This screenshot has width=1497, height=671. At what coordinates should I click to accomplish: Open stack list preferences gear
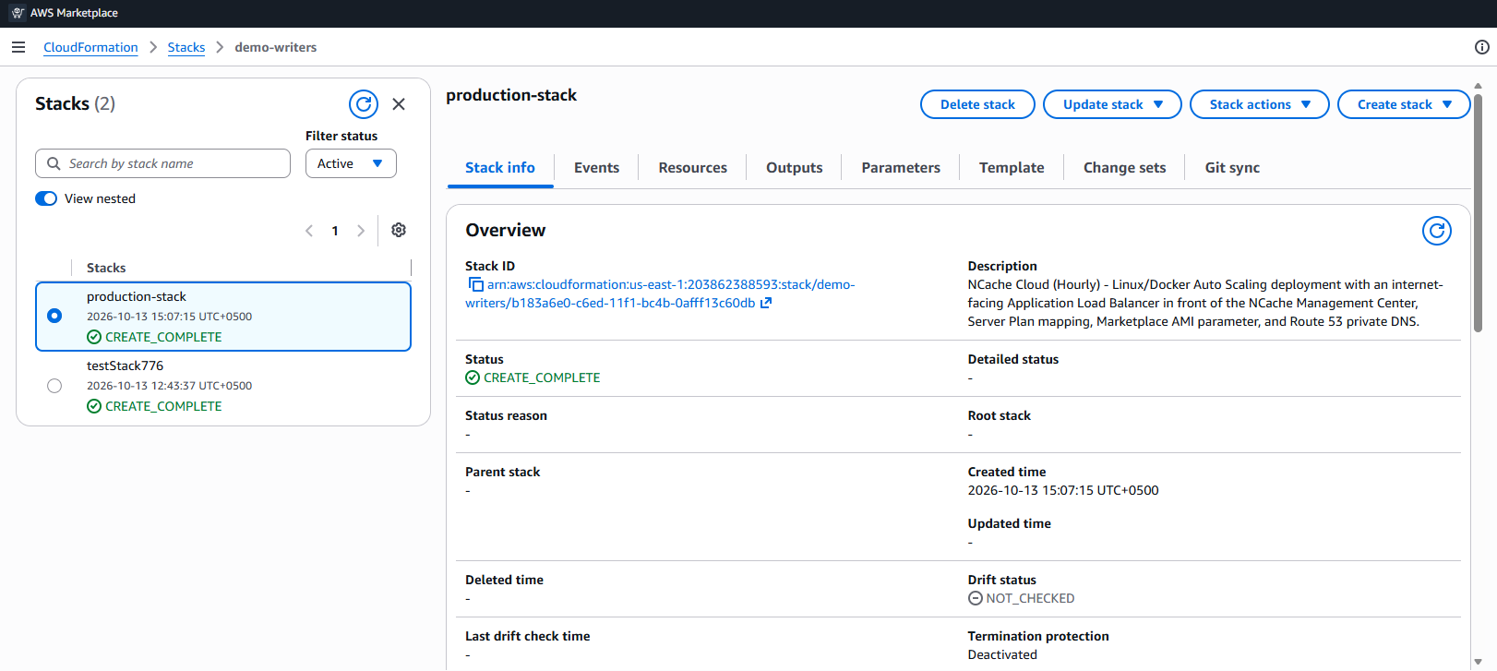[399, 230]
